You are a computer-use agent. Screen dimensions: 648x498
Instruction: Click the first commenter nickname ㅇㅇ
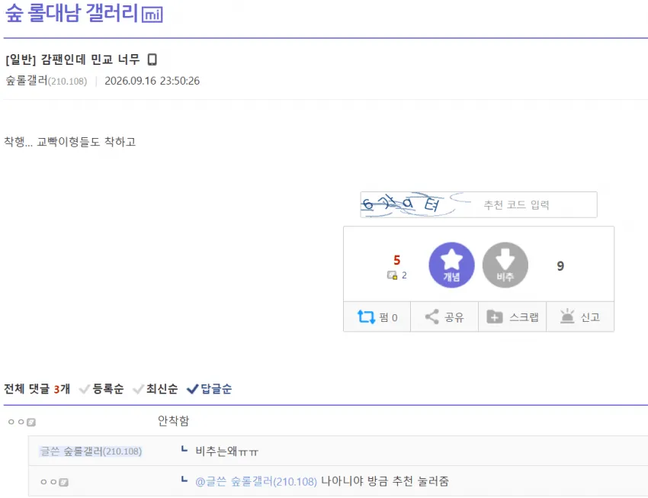tap(17, 422)
